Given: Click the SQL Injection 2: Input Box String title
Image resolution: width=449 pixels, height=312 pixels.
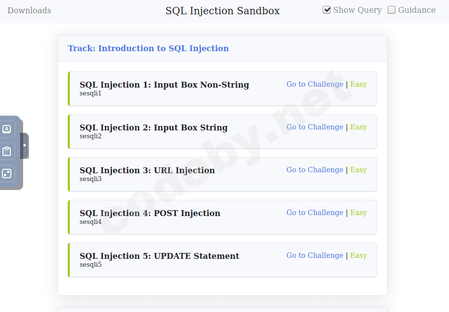Looking at the screenshot, I should pyautogui.click(x=153, y=127).
